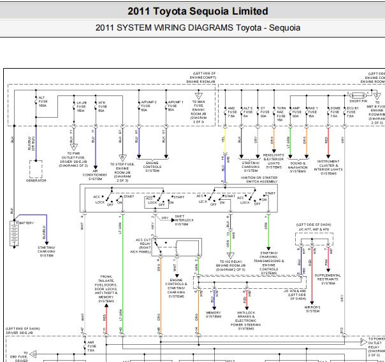Click the "PNK" wire color label
Screen dimensions: 385x362
(x=326, y=262)
